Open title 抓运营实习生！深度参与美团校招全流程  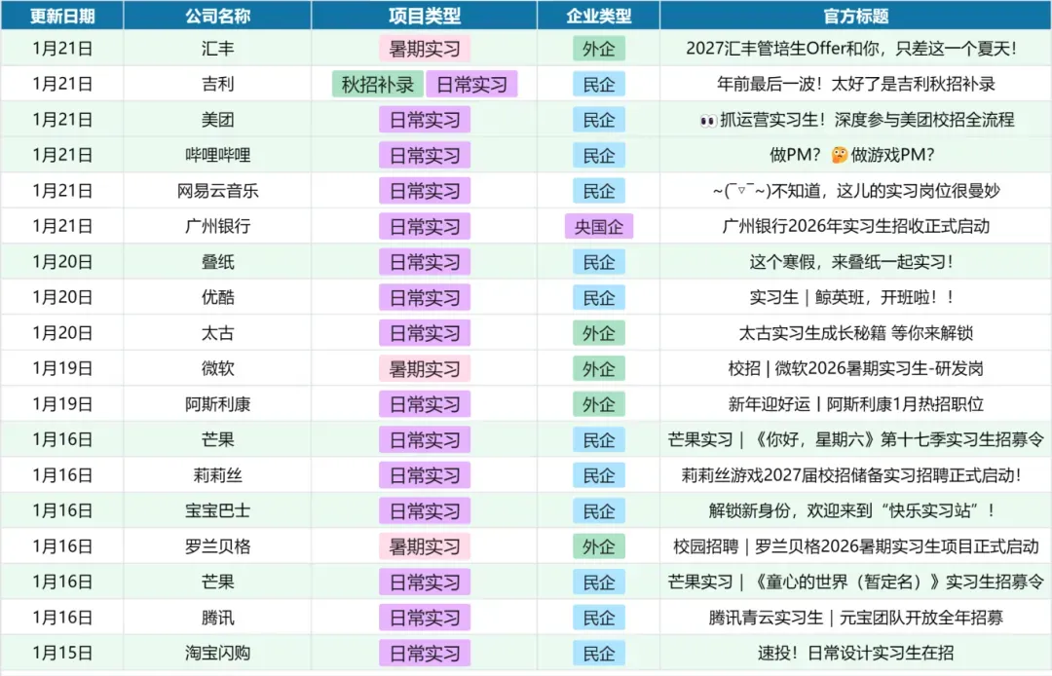(856, 120)
